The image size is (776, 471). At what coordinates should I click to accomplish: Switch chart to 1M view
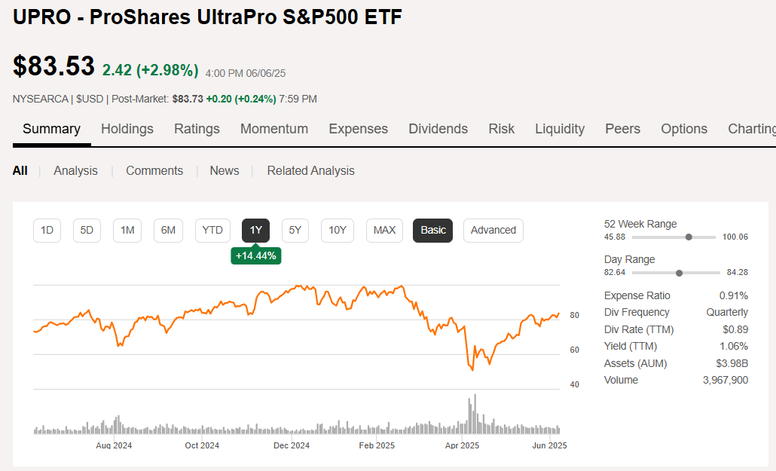coord(127,231)
